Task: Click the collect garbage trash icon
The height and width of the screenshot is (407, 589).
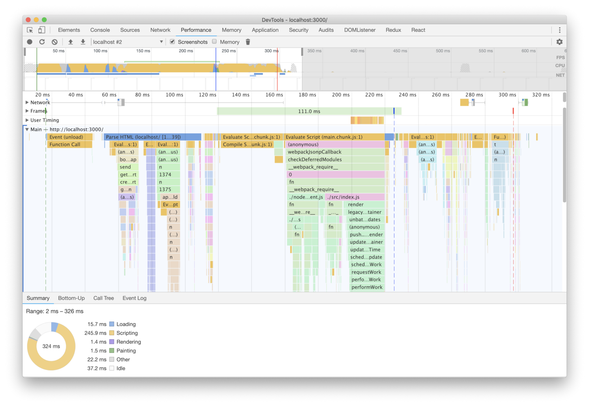Action: click(x=248, y=42)
